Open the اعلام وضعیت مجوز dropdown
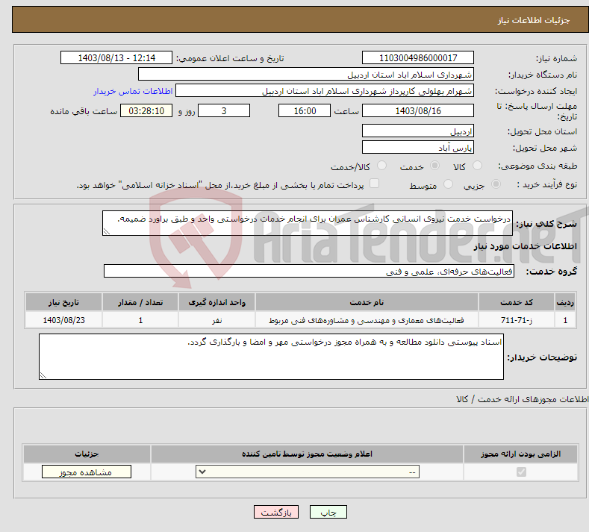 tap(308, 472)
